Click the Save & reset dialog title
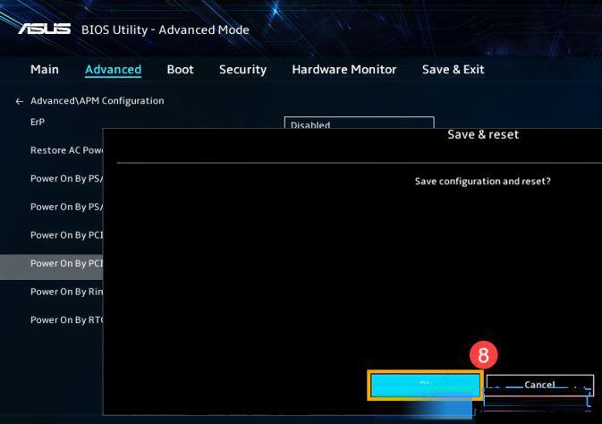The image size is (602, 424). tap(482, 135)
